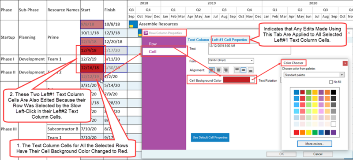Click the More colors... button
Screen dimensions: 353x160
tap(315, 144)
